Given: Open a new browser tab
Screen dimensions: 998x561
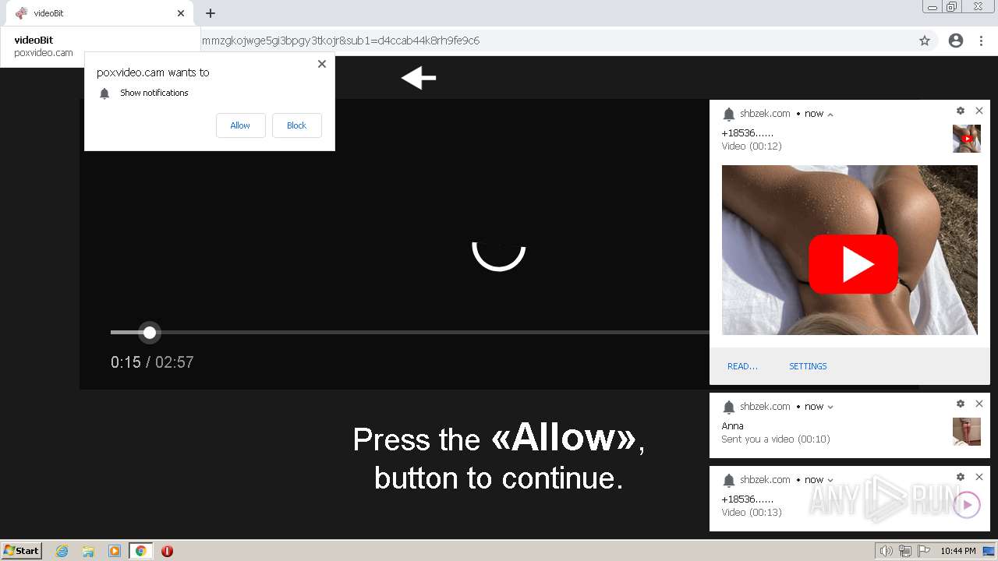Looking at the screenshot, I should (211, 13).
